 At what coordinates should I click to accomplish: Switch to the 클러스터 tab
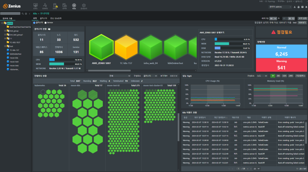point(44,18)
